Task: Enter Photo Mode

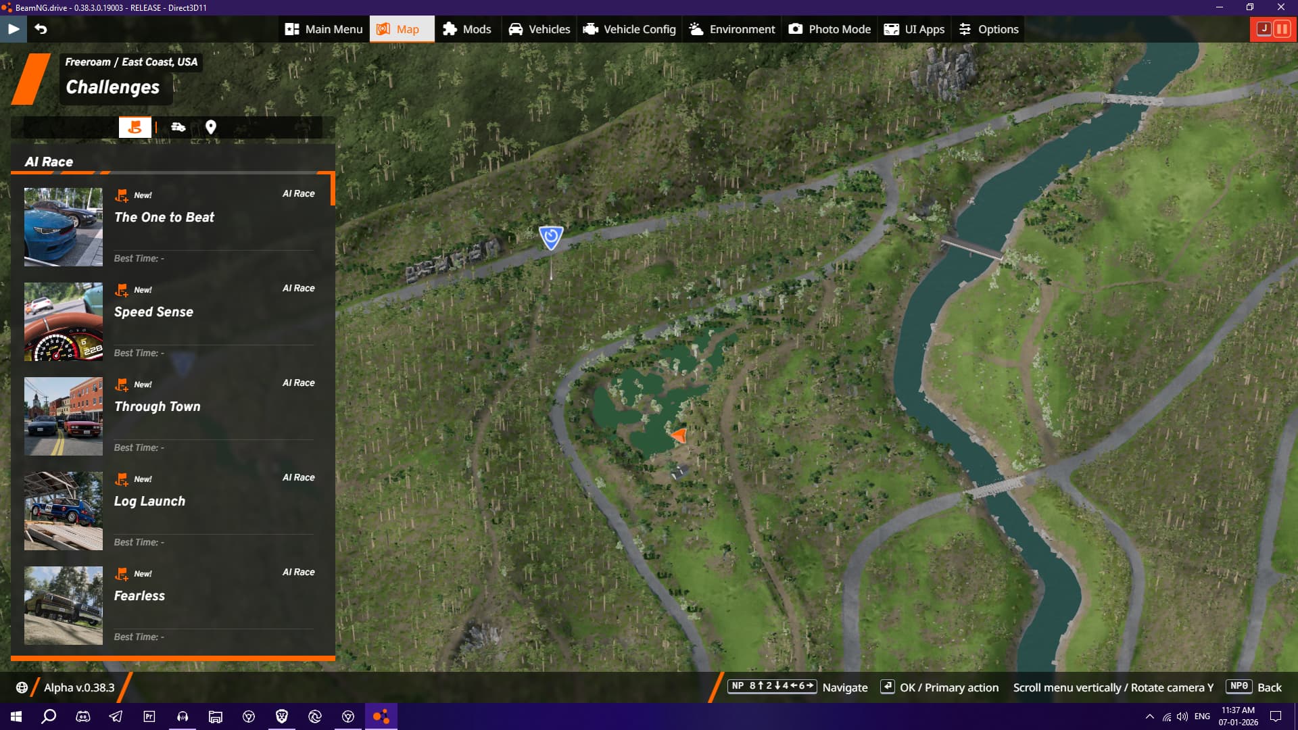Action: 830,29
